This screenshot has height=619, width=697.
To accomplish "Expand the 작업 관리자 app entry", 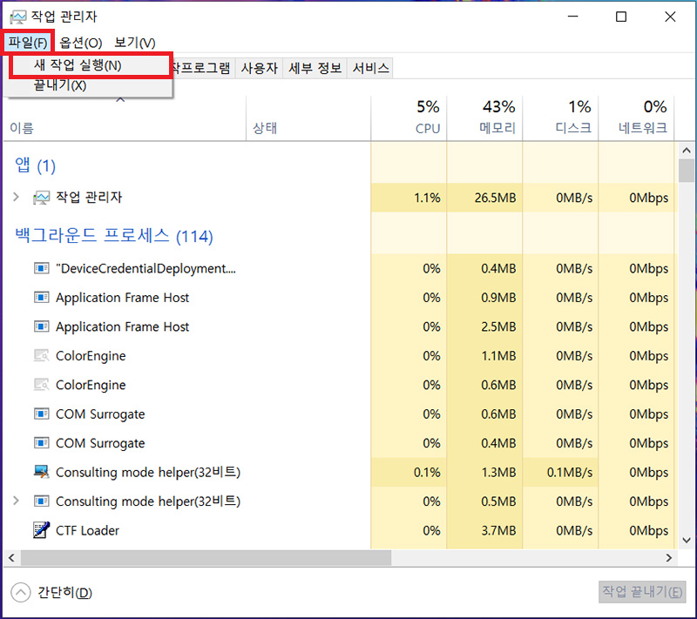I will click(16, 198).
